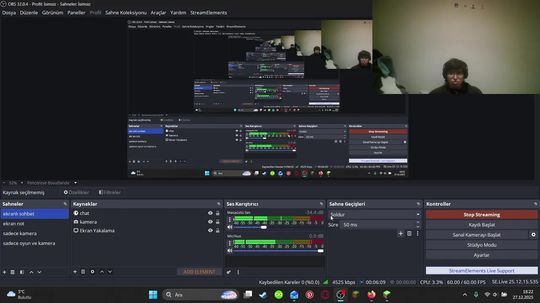Screen dimensions: 540x303
Task: Open preview scaling dropdown Pencereye Boyutlandır
Action: (52, 183)
